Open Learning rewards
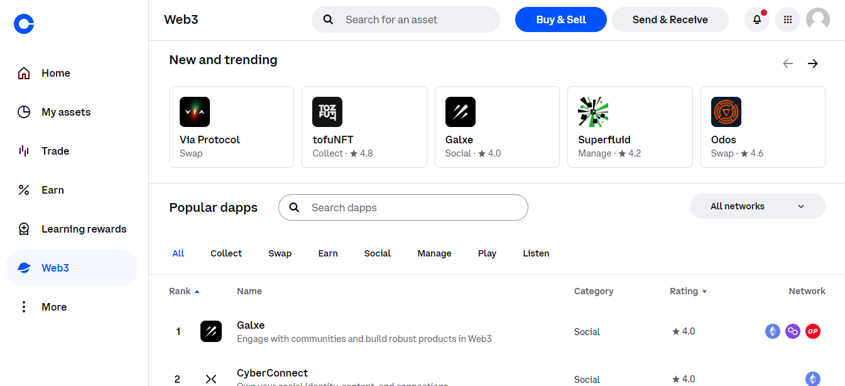The height and width of the screenshot is (386, 845). pos(84,228)
